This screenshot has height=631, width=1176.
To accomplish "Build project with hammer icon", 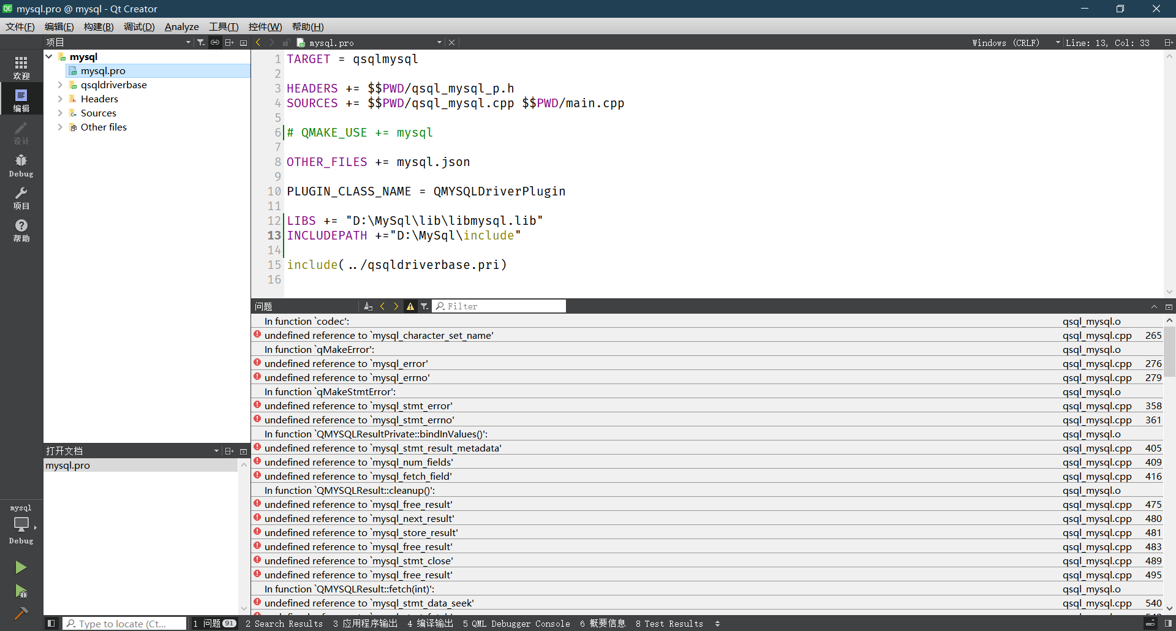I will click(x=21, y=613).
